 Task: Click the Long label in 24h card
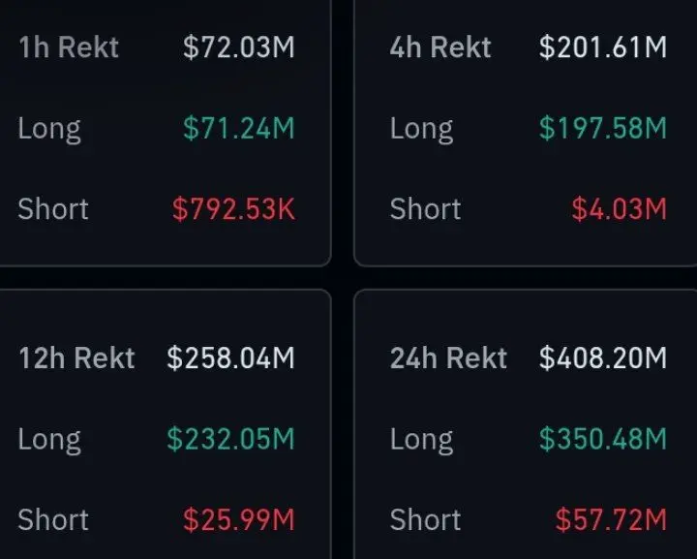421,441
